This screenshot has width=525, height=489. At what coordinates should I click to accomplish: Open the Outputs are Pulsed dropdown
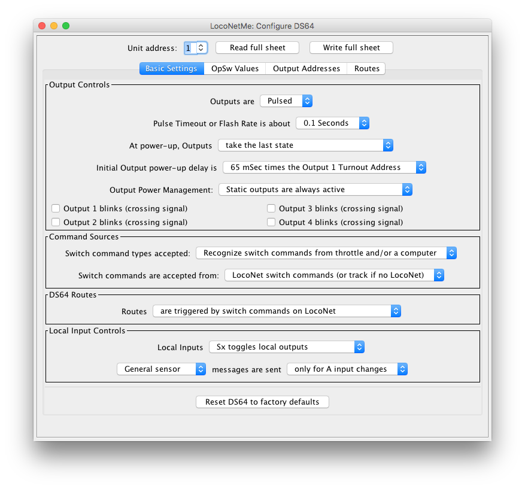(286, 101)
